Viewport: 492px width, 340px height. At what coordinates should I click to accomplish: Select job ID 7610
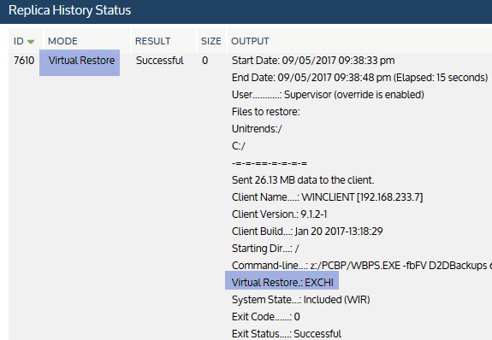tap(24, 60)
